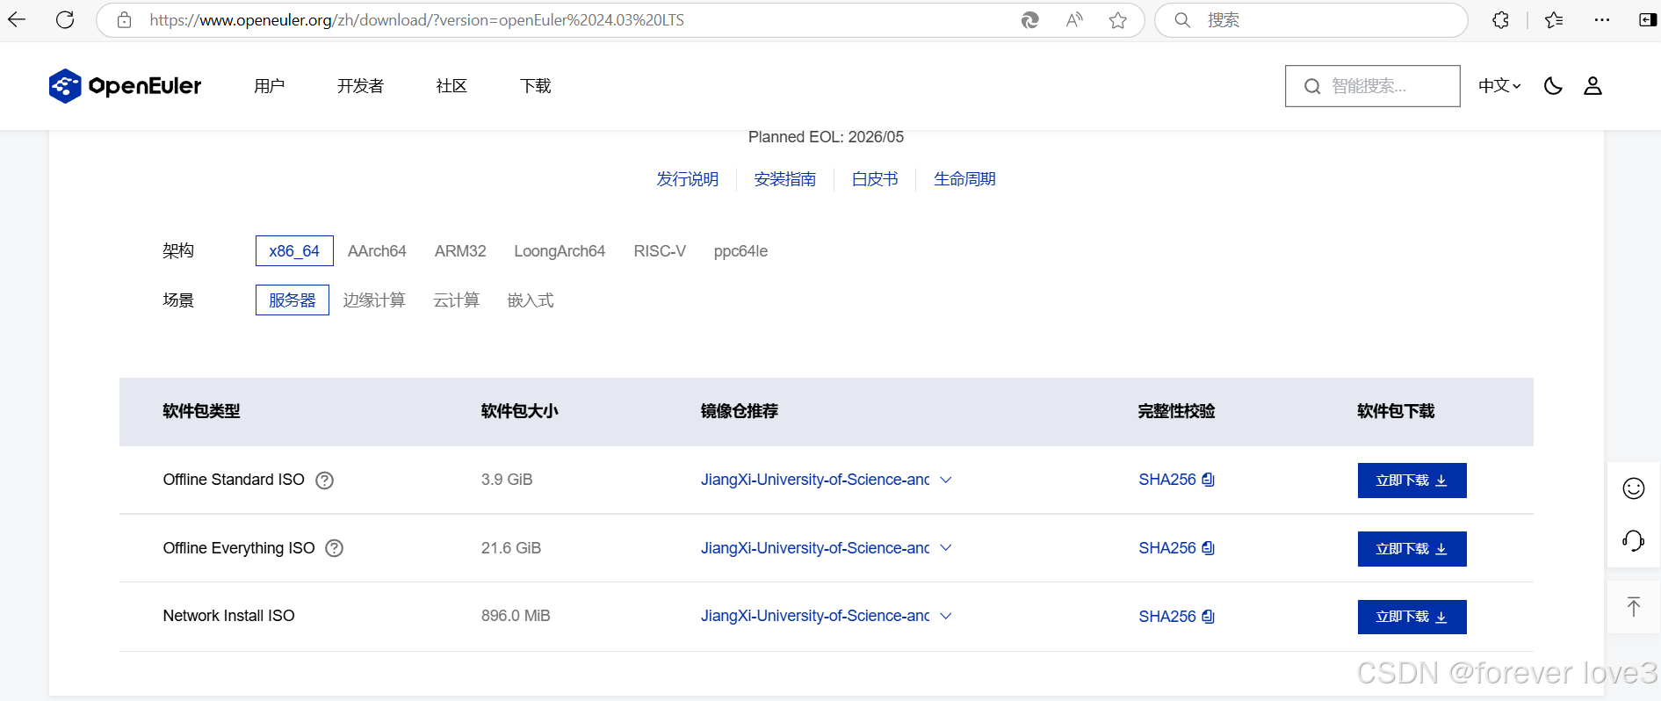This screenshot has width=1661, height=701.
Task: Select the AArch64 architecture
Action: [377, 251]
